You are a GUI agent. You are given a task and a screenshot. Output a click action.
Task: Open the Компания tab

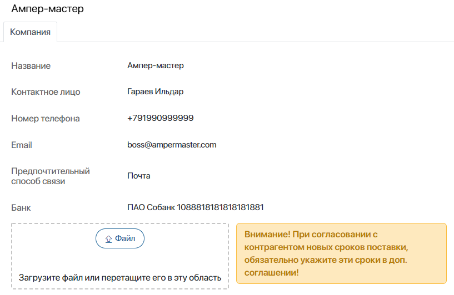(30, 32)
